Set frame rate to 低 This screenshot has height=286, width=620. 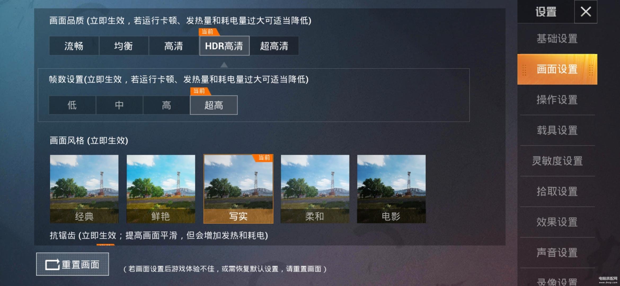click(x=72, y=105)
